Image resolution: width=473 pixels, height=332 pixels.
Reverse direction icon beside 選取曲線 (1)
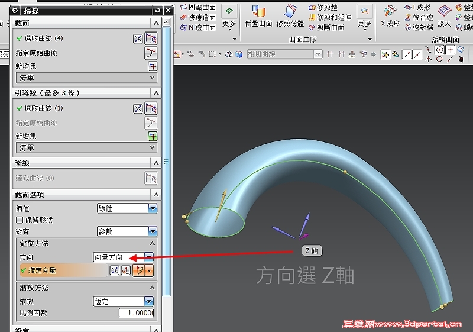pyautogui.click(x=138, y=109)
